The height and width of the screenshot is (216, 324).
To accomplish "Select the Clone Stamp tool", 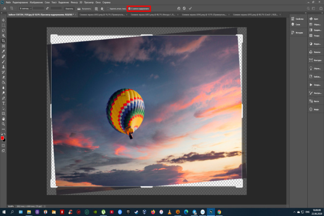I will click(x=3, y=67).
